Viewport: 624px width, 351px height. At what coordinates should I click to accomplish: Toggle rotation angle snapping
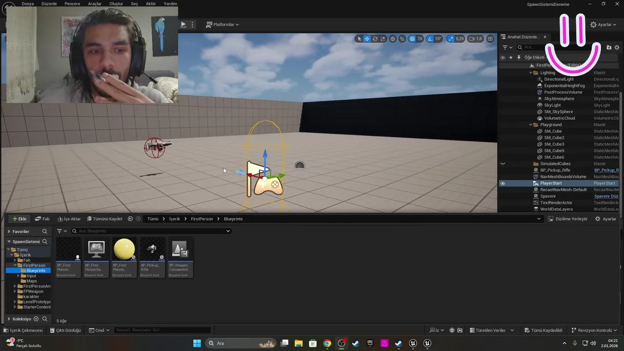tap(430, 39)
